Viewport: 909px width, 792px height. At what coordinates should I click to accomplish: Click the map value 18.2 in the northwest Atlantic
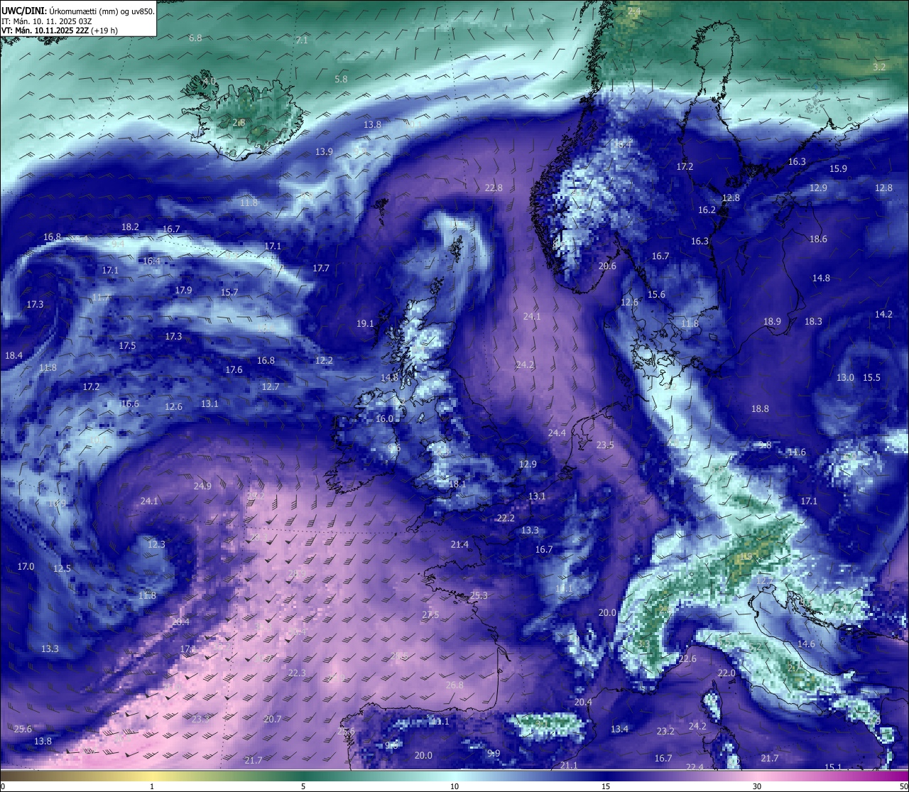[130, 227]
